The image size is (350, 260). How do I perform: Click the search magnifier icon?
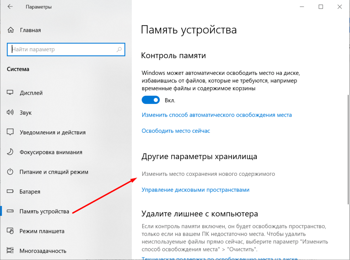click(x=119, y=49)
